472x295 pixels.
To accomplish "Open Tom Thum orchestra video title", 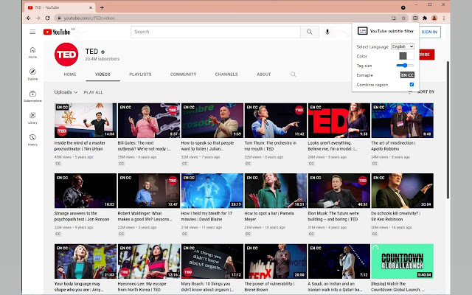I will [x=271, y=146].
